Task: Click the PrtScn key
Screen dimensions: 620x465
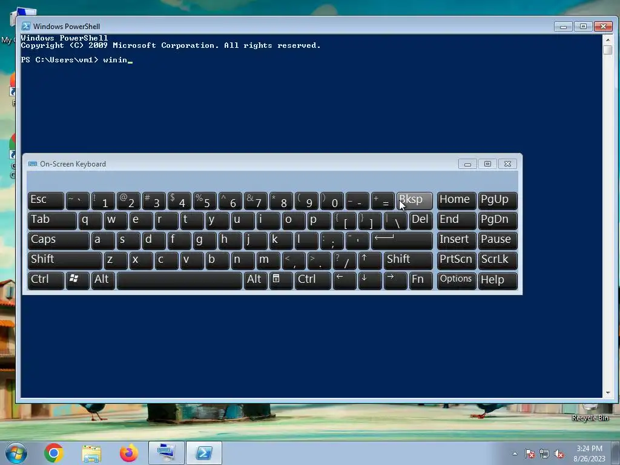Action: [457, 260]
